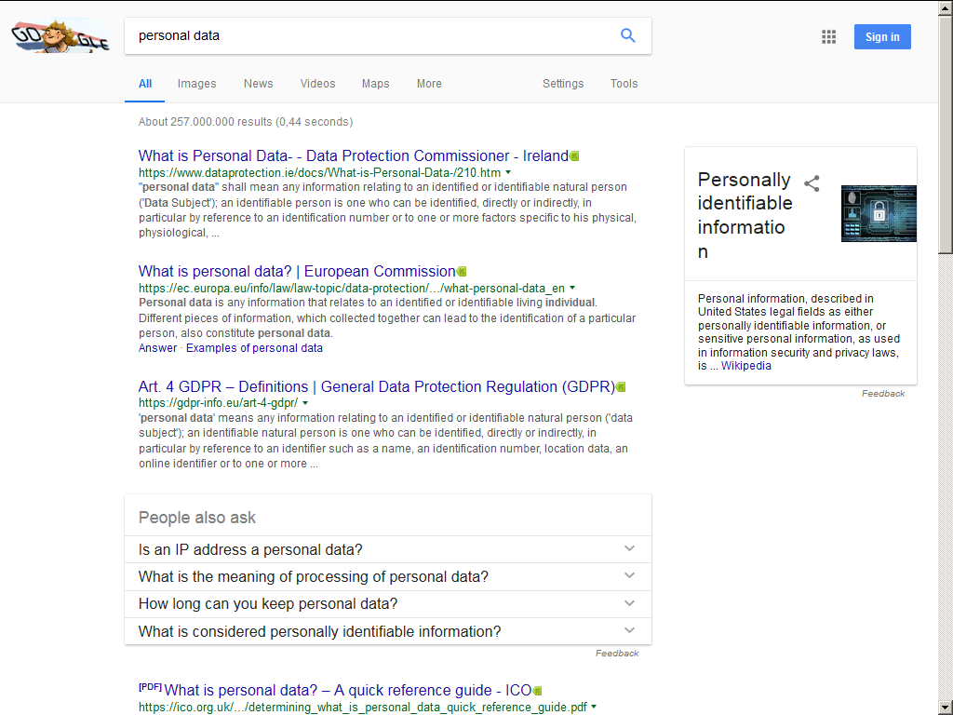Click green badge after ICO quick reference result
This screenshot has height=715, width=953.
click(537, 691)
